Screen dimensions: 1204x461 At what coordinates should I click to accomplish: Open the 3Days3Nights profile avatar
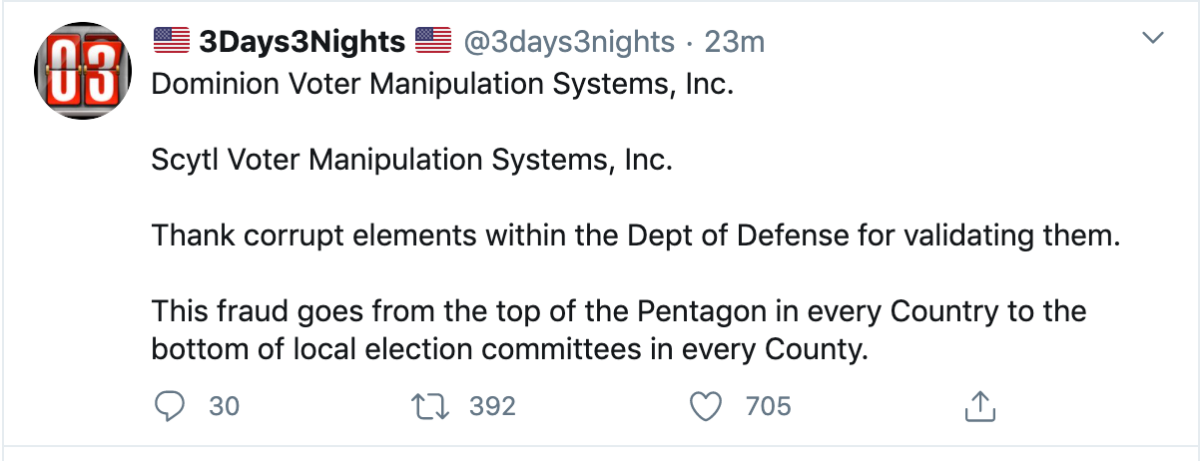tap(84, 72)
